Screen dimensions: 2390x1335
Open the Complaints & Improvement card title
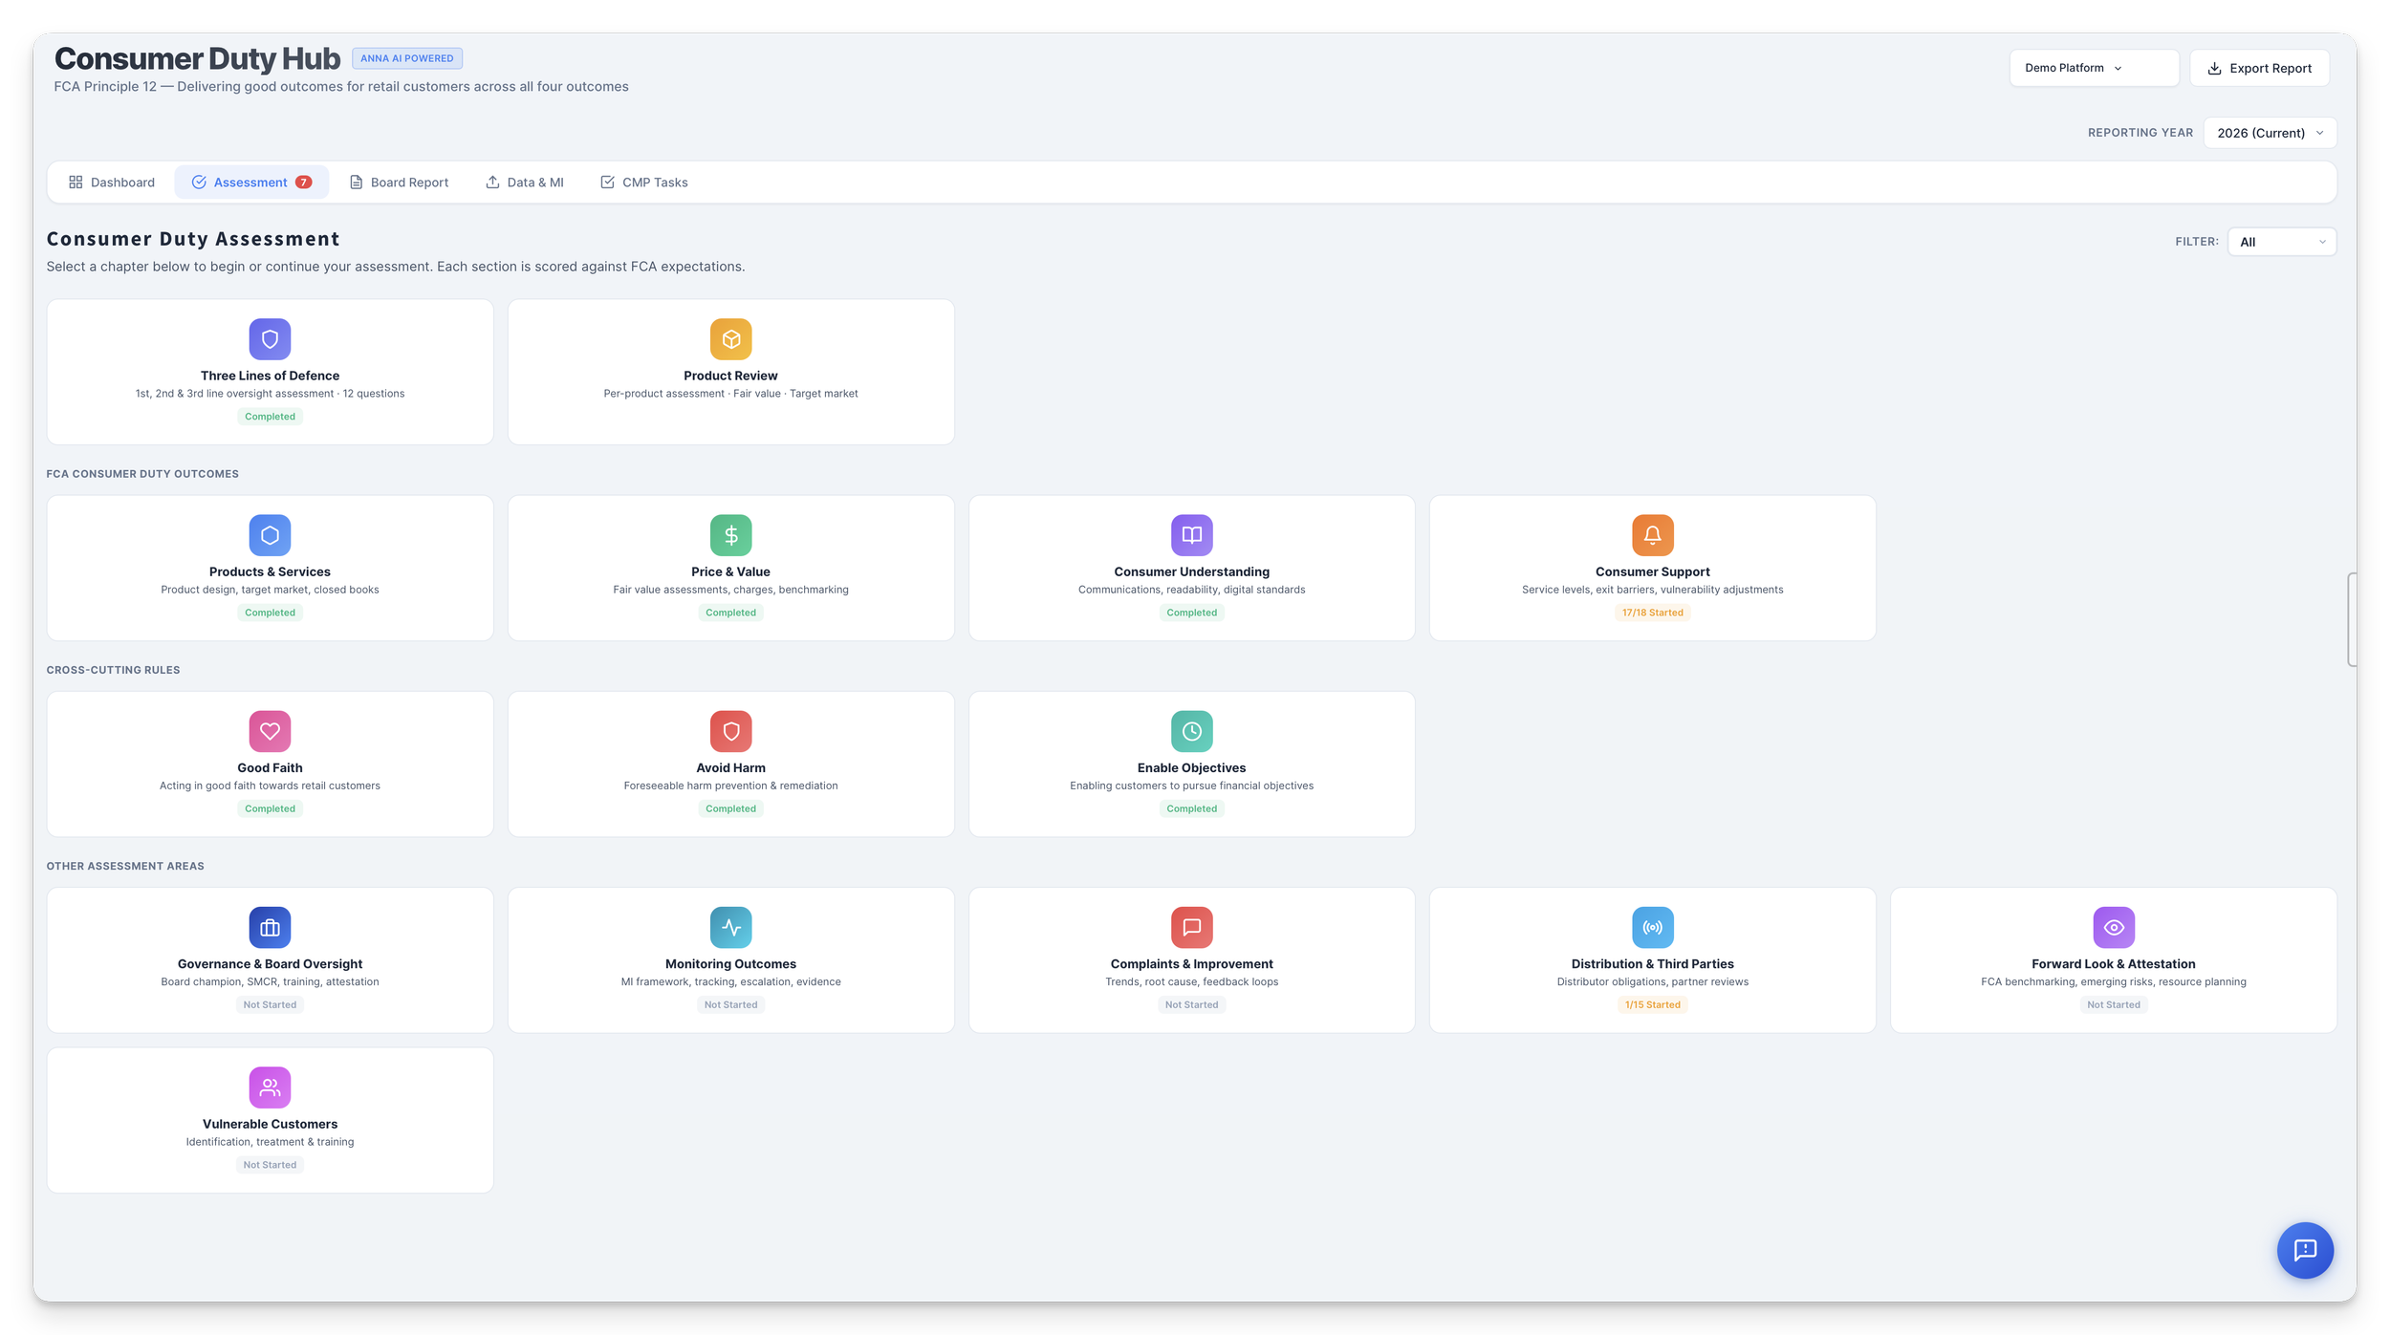click(1191, 964)
